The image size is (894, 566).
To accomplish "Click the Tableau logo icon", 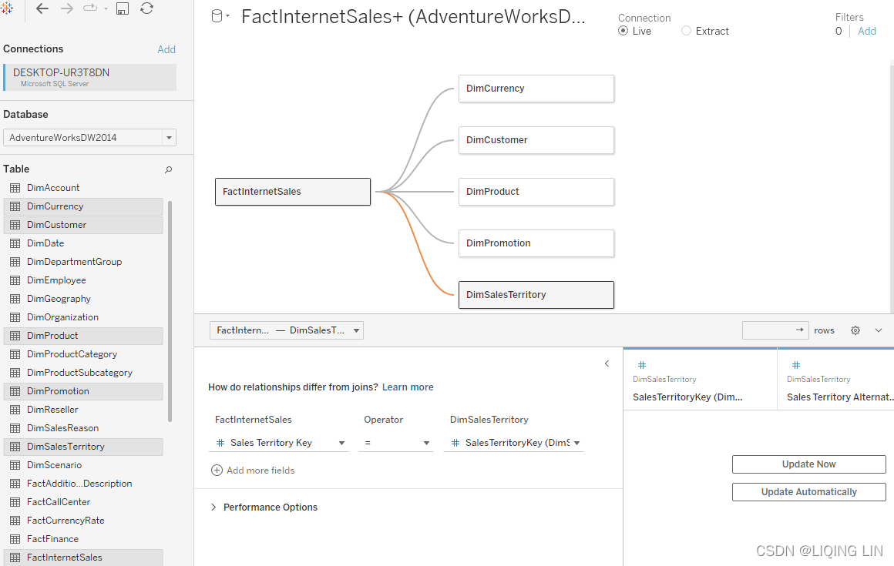I will 7,8.
